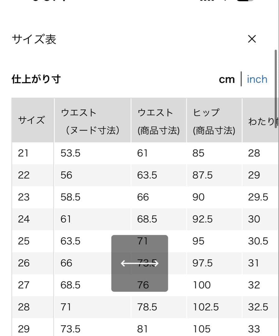This screenshot has width=279, height=336.
Task: Close the サイズ表 size chart dialog
Action: click(x=252, y=39)
